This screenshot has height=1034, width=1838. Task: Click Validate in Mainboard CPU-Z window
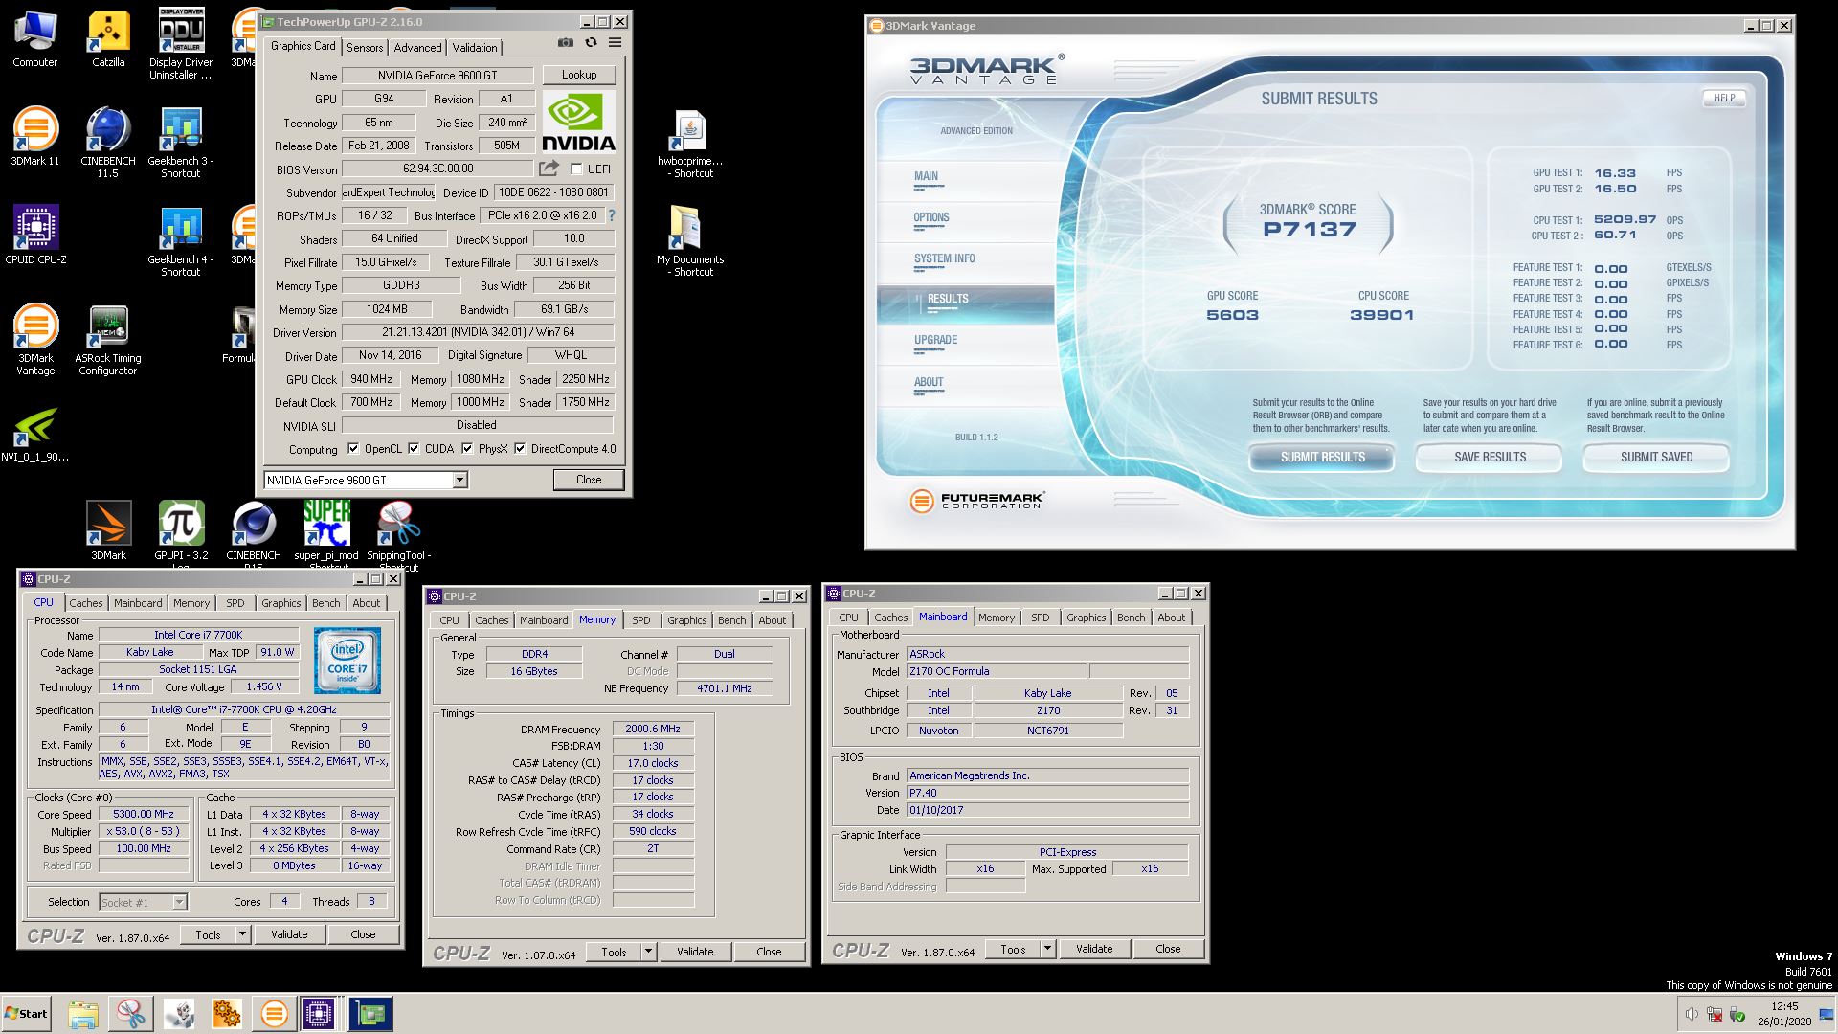pos(1094,949)
